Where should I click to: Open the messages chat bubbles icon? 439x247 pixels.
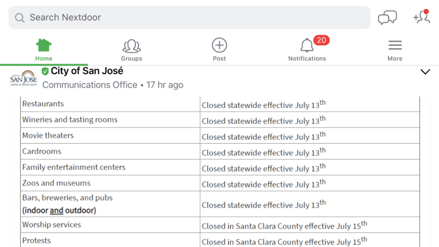(387, 18)
